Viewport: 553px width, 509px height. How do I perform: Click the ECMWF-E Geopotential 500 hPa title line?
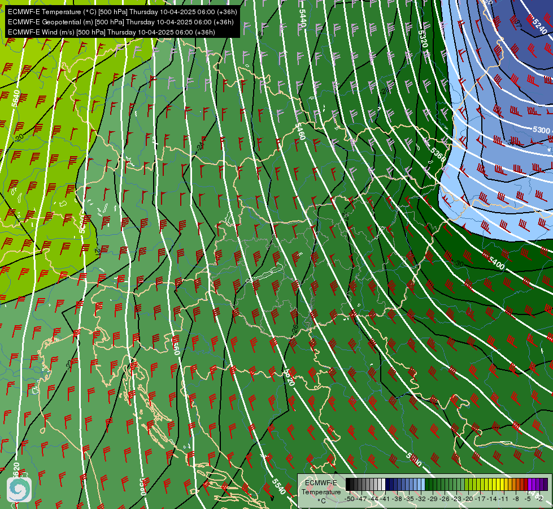point(121,22)
